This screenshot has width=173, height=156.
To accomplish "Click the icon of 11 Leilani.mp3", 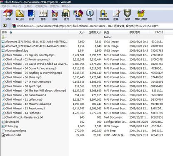I will pyautogui.click(x=3, y=99).
